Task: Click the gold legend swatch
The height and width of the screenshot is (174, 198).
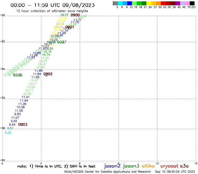Action: (x=154, y=3)
